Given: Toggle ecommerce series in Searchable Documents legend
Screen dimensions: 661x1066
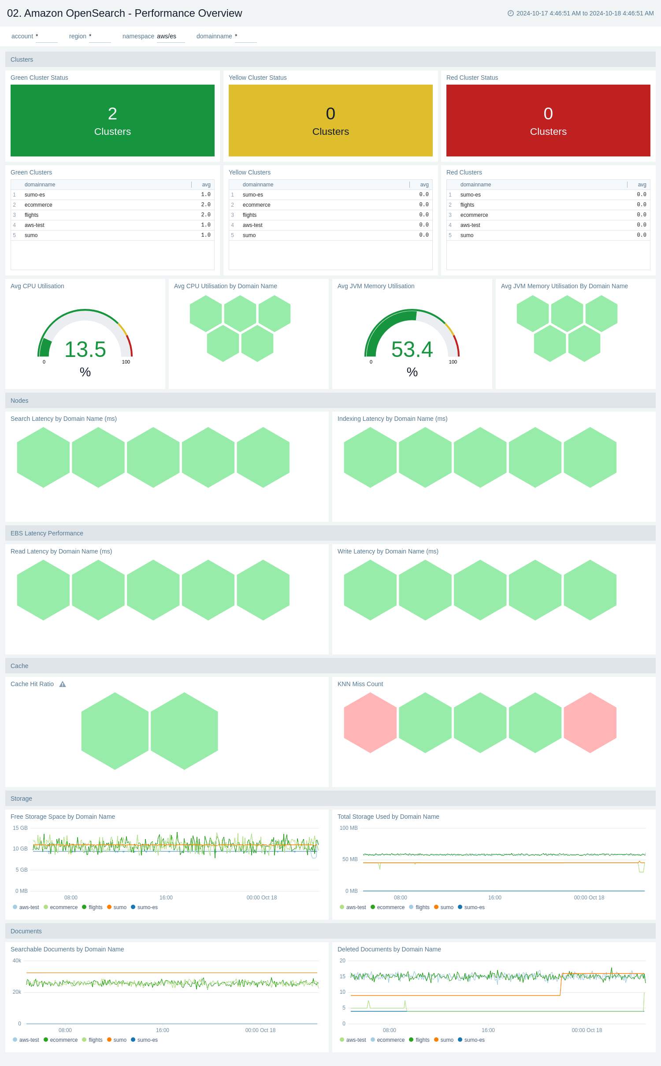Looking at the screenshot, I should click(60, 1040).
